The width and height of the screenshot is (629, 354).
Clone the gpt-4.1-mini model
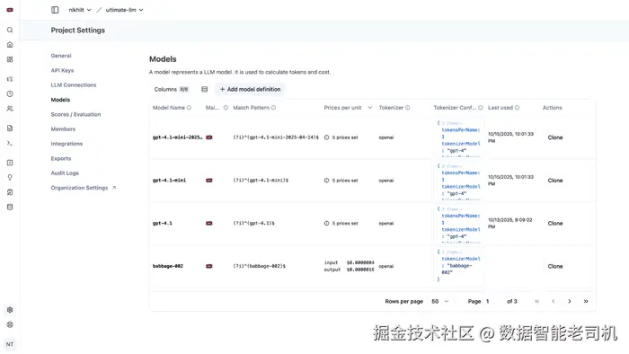pos(555,181)
